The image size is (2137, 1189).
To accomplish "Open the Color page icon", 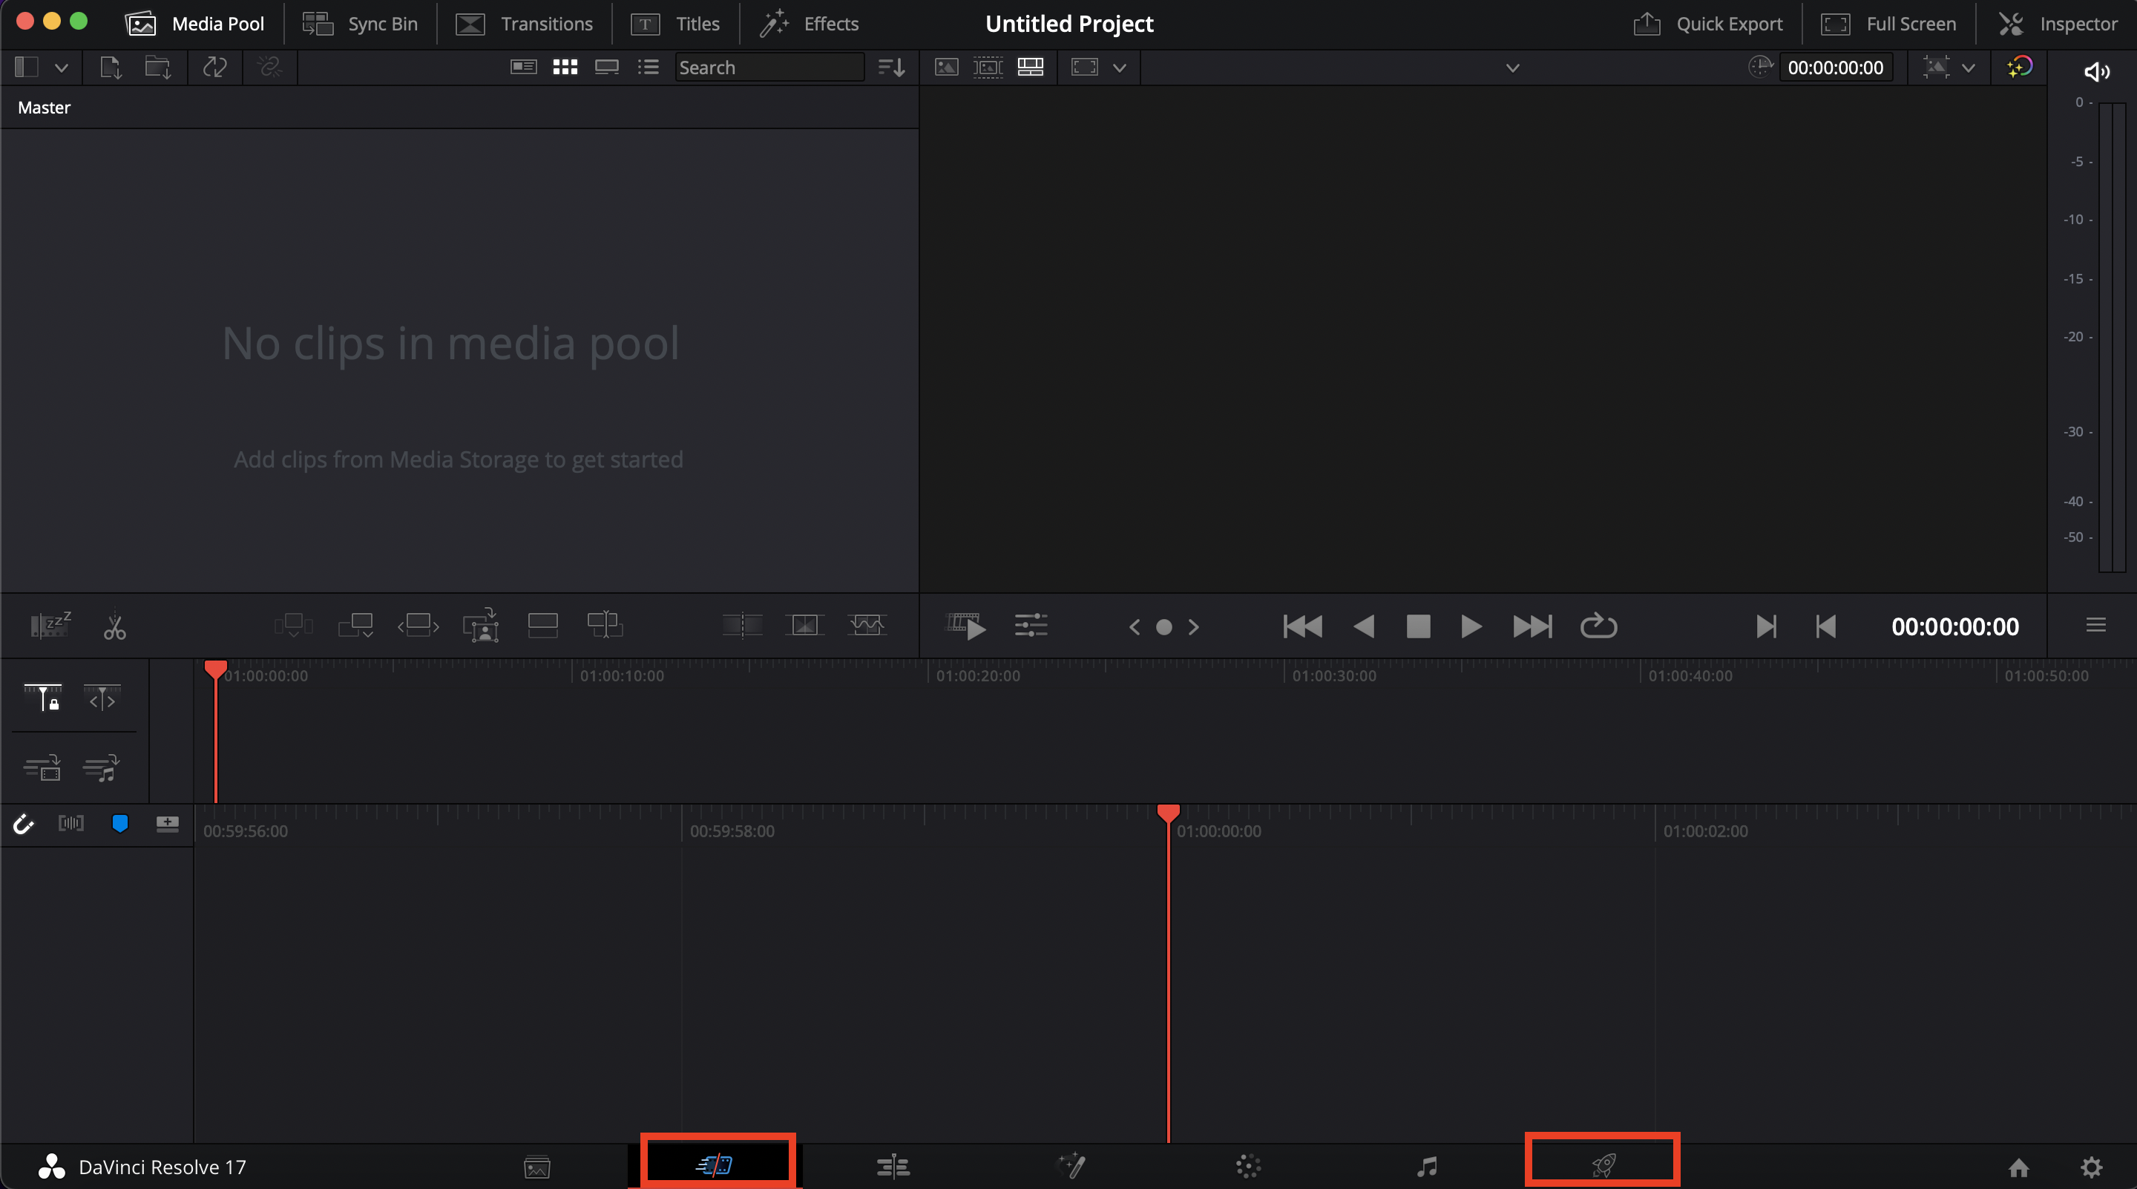I will tap(1247, 1166).
